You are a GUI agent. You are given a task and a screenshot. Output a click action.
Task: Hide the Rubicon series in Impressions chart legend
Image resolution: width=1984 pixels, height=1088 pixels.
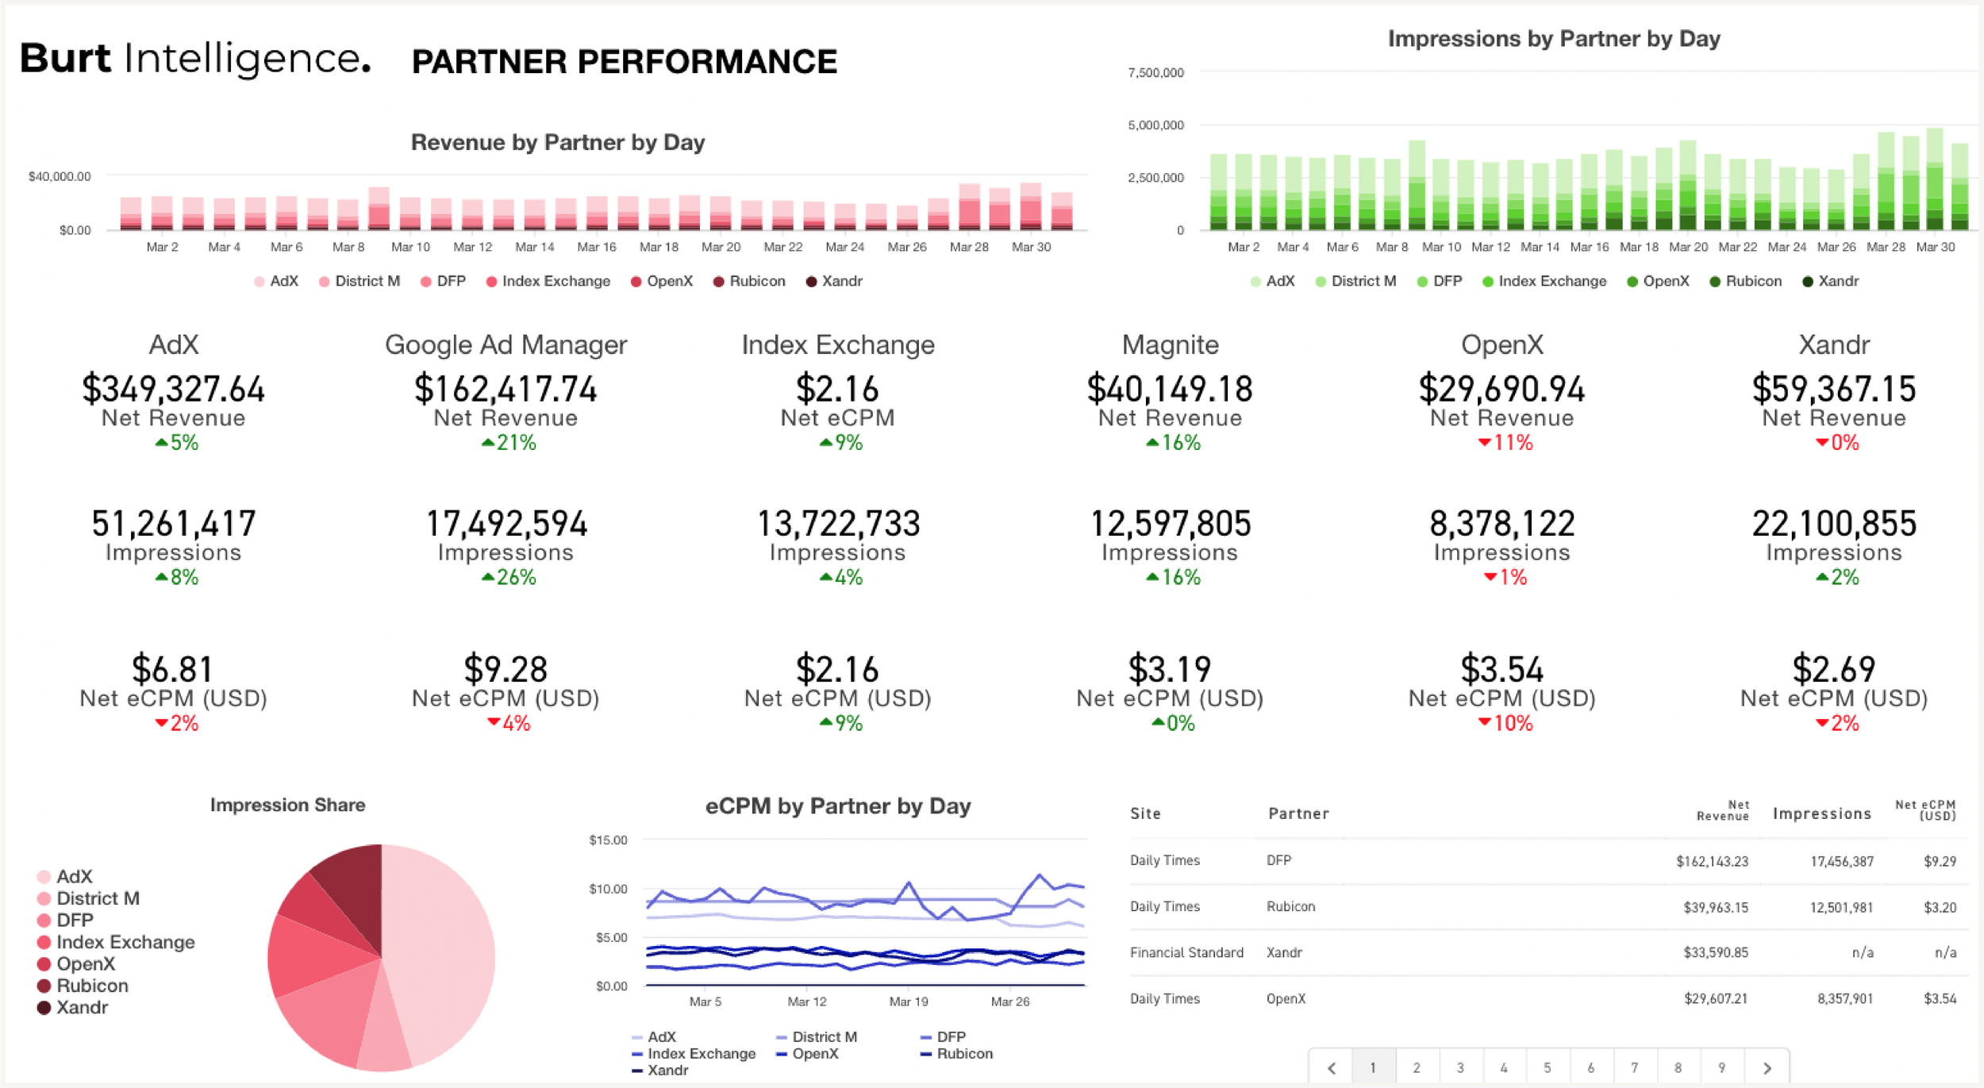1717,281
